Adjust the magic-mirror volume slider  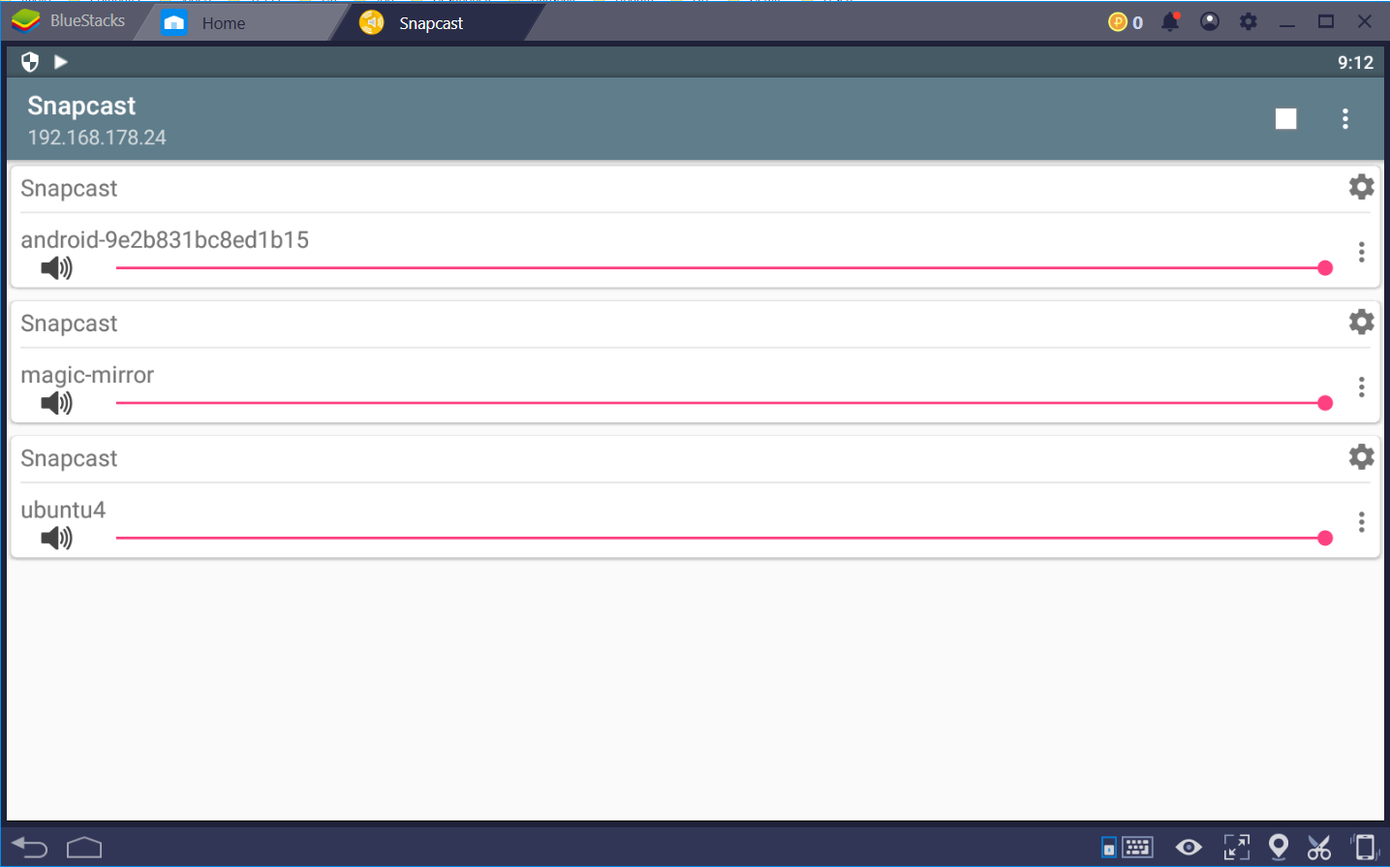724,403
